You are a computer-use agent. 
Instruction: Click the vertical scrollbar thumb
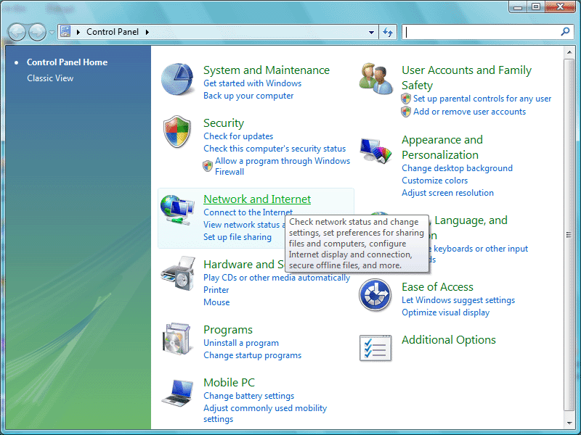[x=569, y=234]
